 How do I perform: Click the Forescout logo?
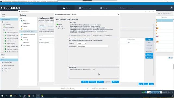coord(10,8)
